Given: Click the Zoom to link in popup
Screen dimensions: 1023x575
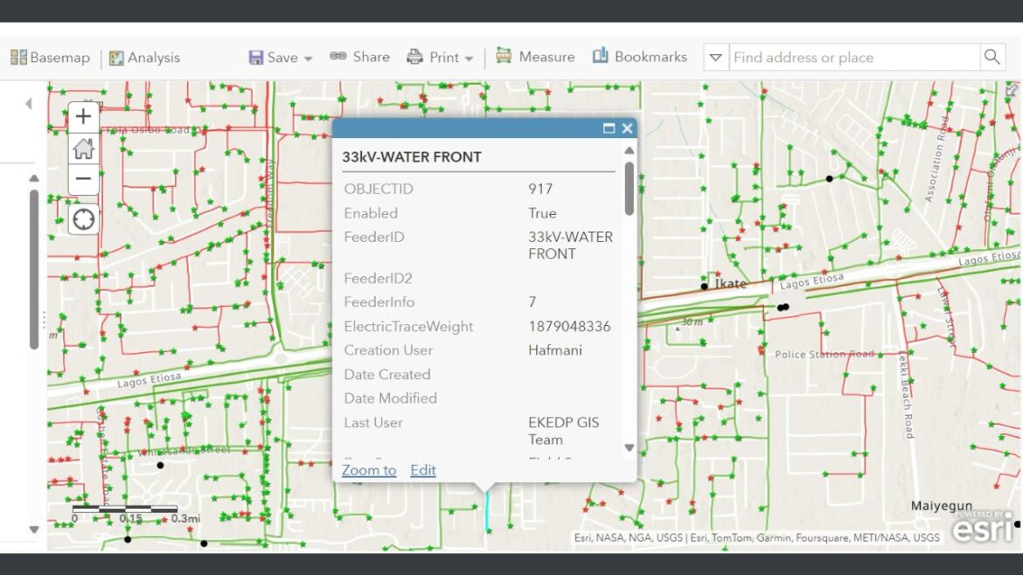Looking at the screenshot, I should tap(368, 470).
